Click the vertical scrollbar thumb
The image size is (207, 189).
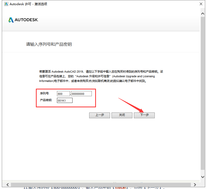pos(203,93)
